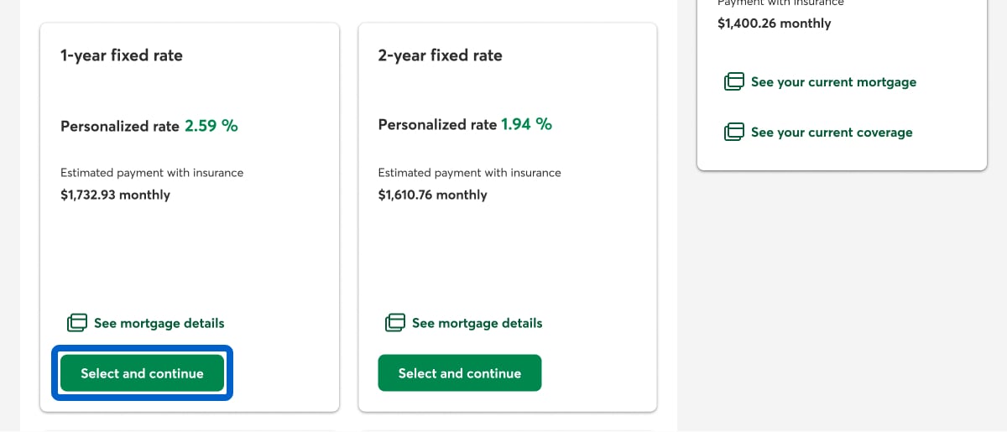Viewport: 1007px width, 432px height.
Task: Click the 2-year fixed rate heading
Action: coord(441,55)
